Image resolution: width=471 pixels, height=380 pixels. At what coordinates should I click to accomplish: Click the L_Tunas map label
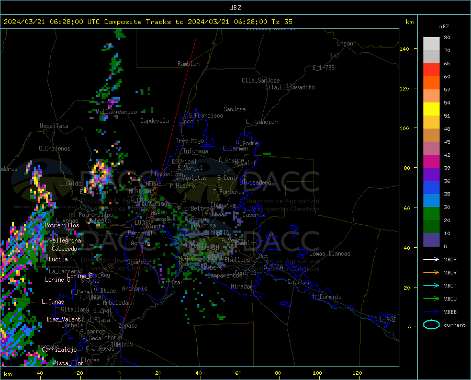(x=53, y=302)
